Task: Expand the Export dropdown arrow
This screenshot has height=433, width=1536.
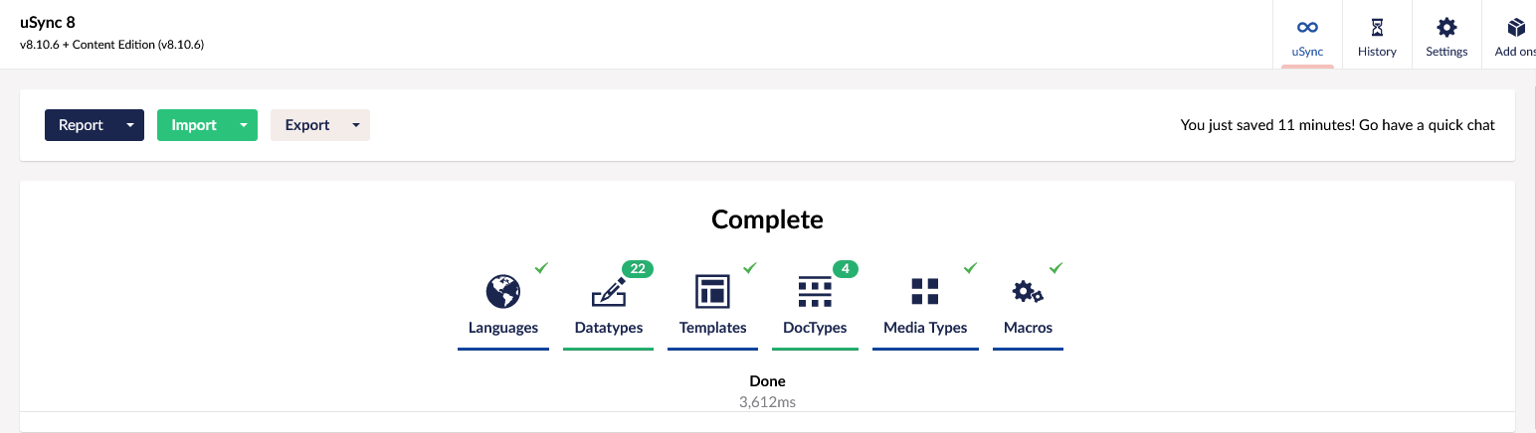Action: [356, 125]
